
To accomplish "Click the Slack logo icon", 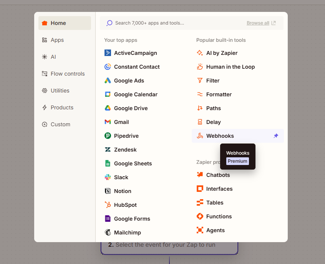I will tap(108, 177).
